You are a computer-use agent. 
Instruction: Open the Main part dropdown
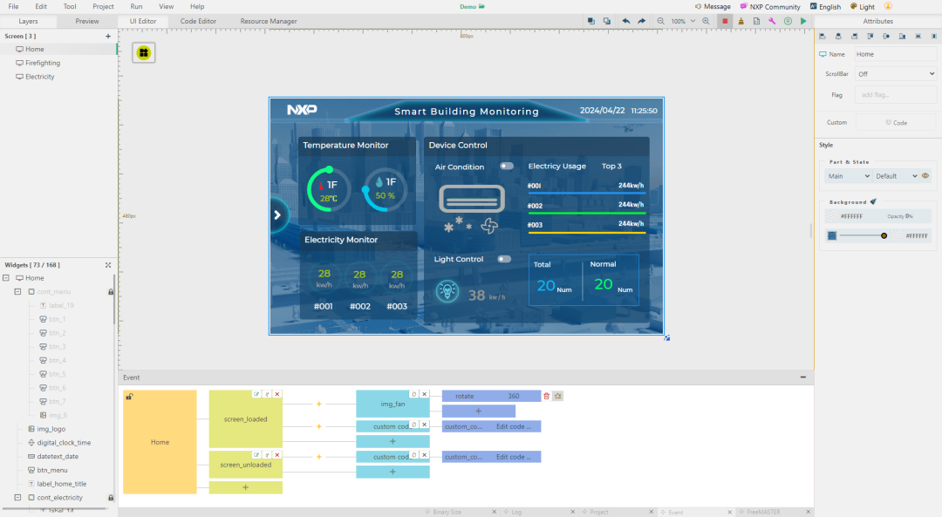coord(849,176)
